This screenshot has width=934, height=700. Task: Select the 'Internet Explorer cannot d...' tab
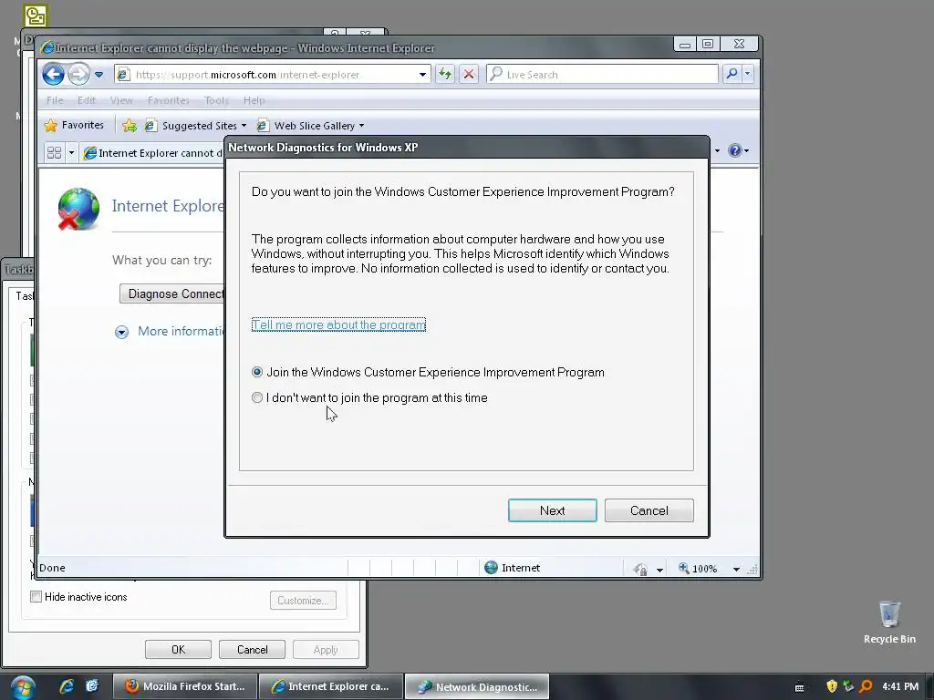click(153, 153)
